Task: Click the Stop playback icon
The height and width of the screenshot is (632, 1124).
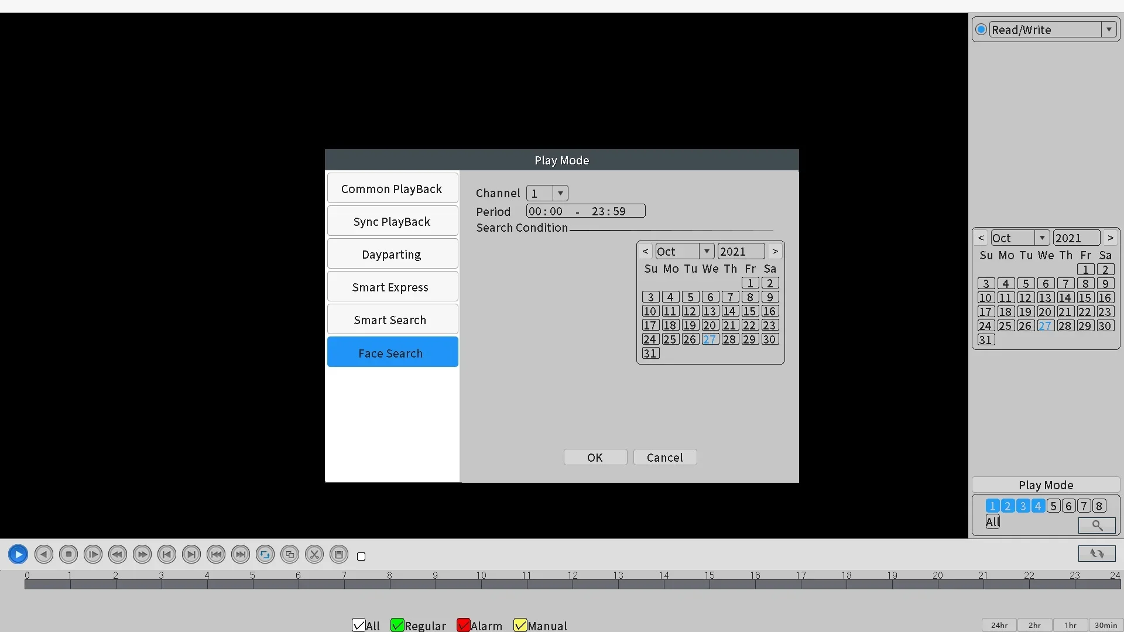Action: [x=68, y=554]
